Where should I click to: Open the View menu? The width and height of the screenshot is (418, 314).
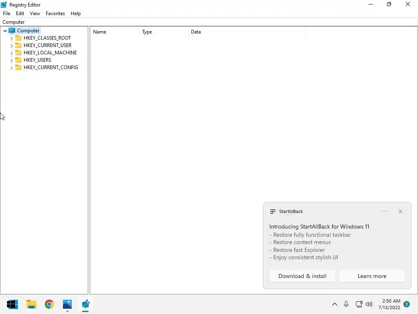point(35,13)
